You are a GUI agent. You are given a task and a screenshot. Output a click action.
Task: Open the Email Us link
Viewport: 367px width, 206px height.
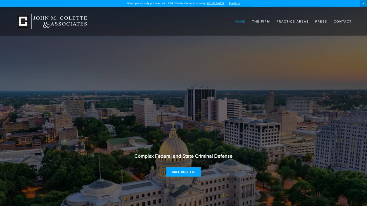point(234,3)
